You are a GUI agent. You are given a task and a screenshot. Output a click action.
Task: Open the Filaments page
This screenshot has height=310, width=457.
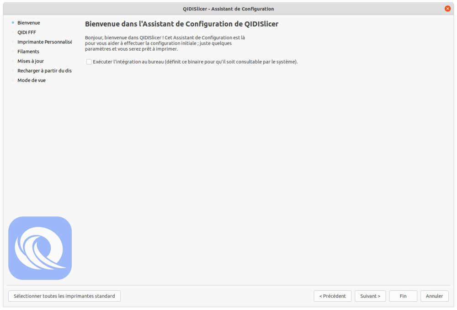[28, 52]
